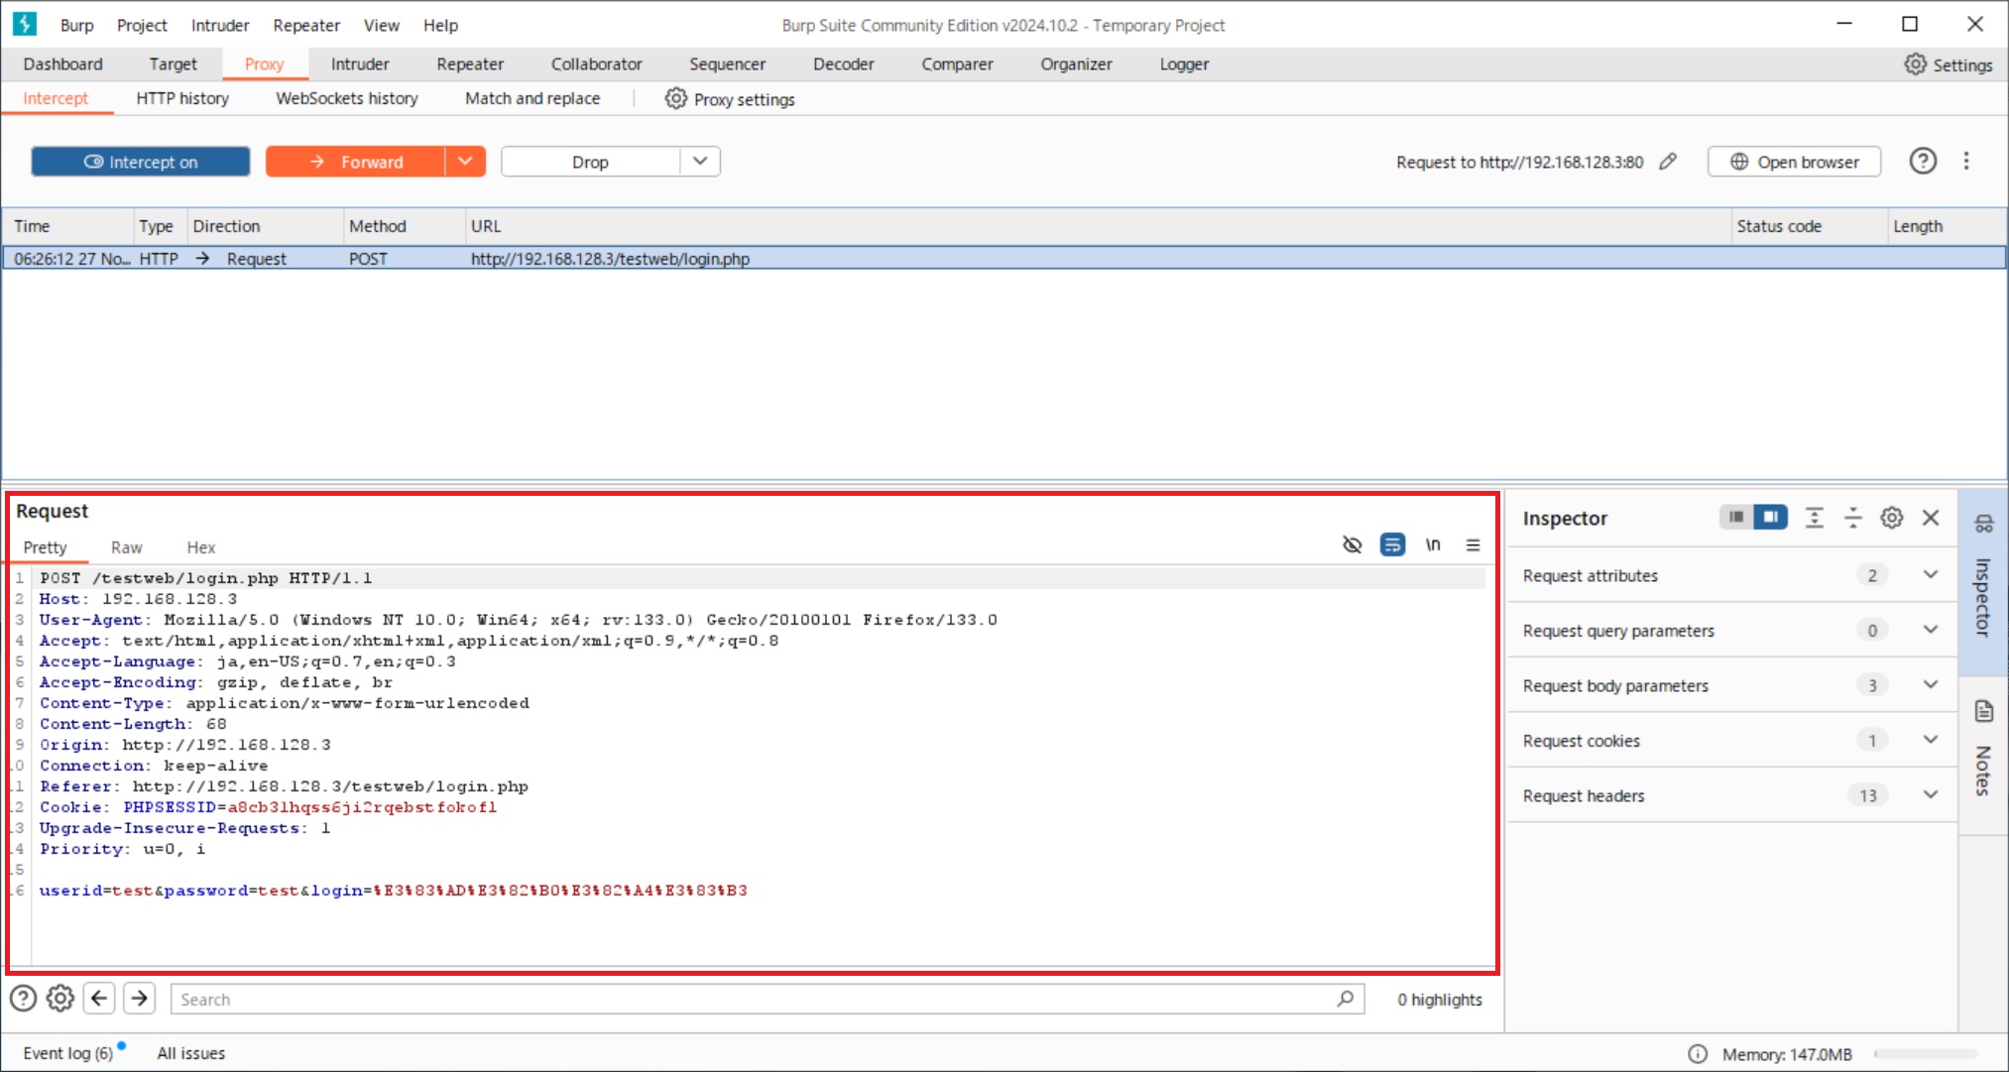Open the View menu
Image resolution: width=2009 pixels, height=1072 pixels.
click(x=382, y=25)
